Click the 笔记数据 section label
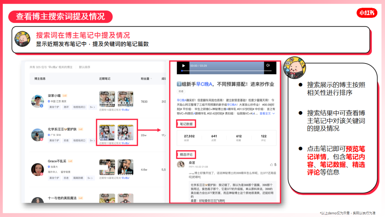 click(x=186, y=124)
